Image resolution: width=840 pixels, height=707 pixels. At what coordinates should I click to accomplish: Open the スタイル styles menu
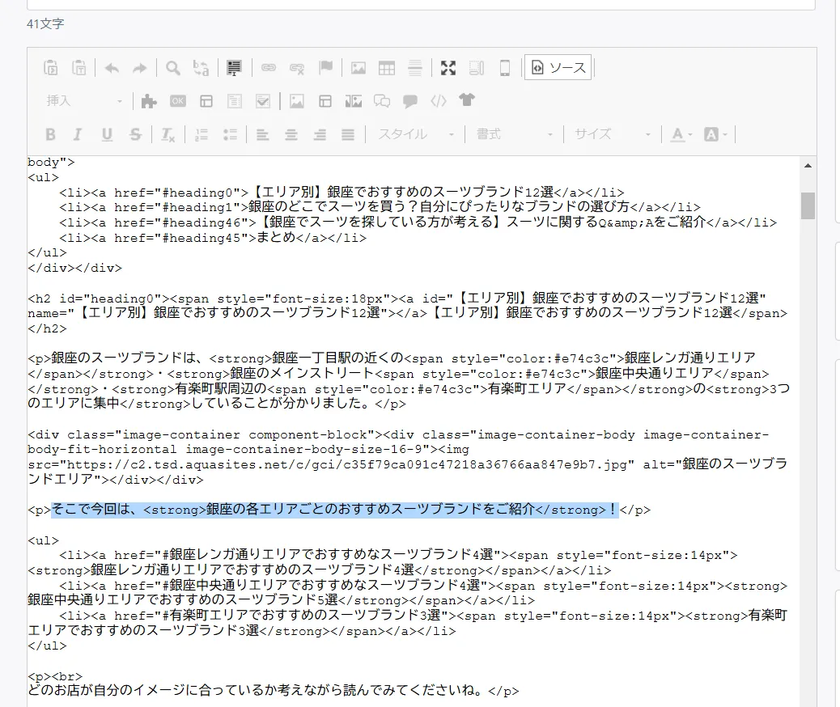413,133
